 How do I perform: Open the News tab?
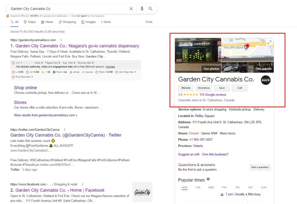pyautogui.click(x=47, y=22)
